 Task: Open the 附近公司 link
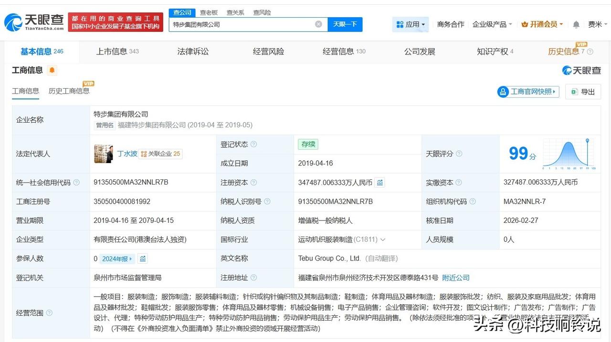click(x=456, y=278)
